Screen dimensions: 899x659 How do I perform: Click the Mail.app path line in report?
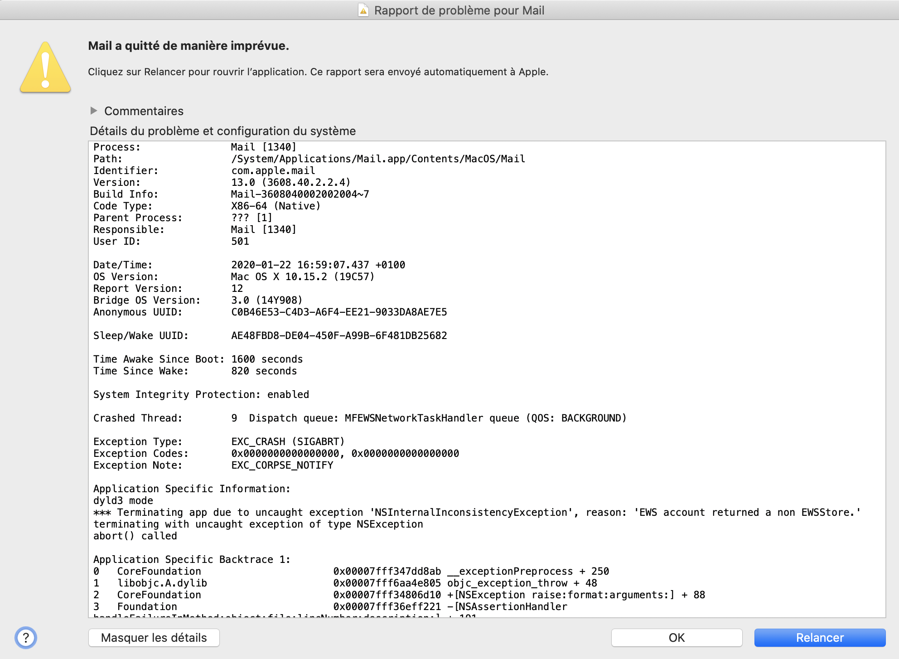pyautogui.click(x=377, y=159)
